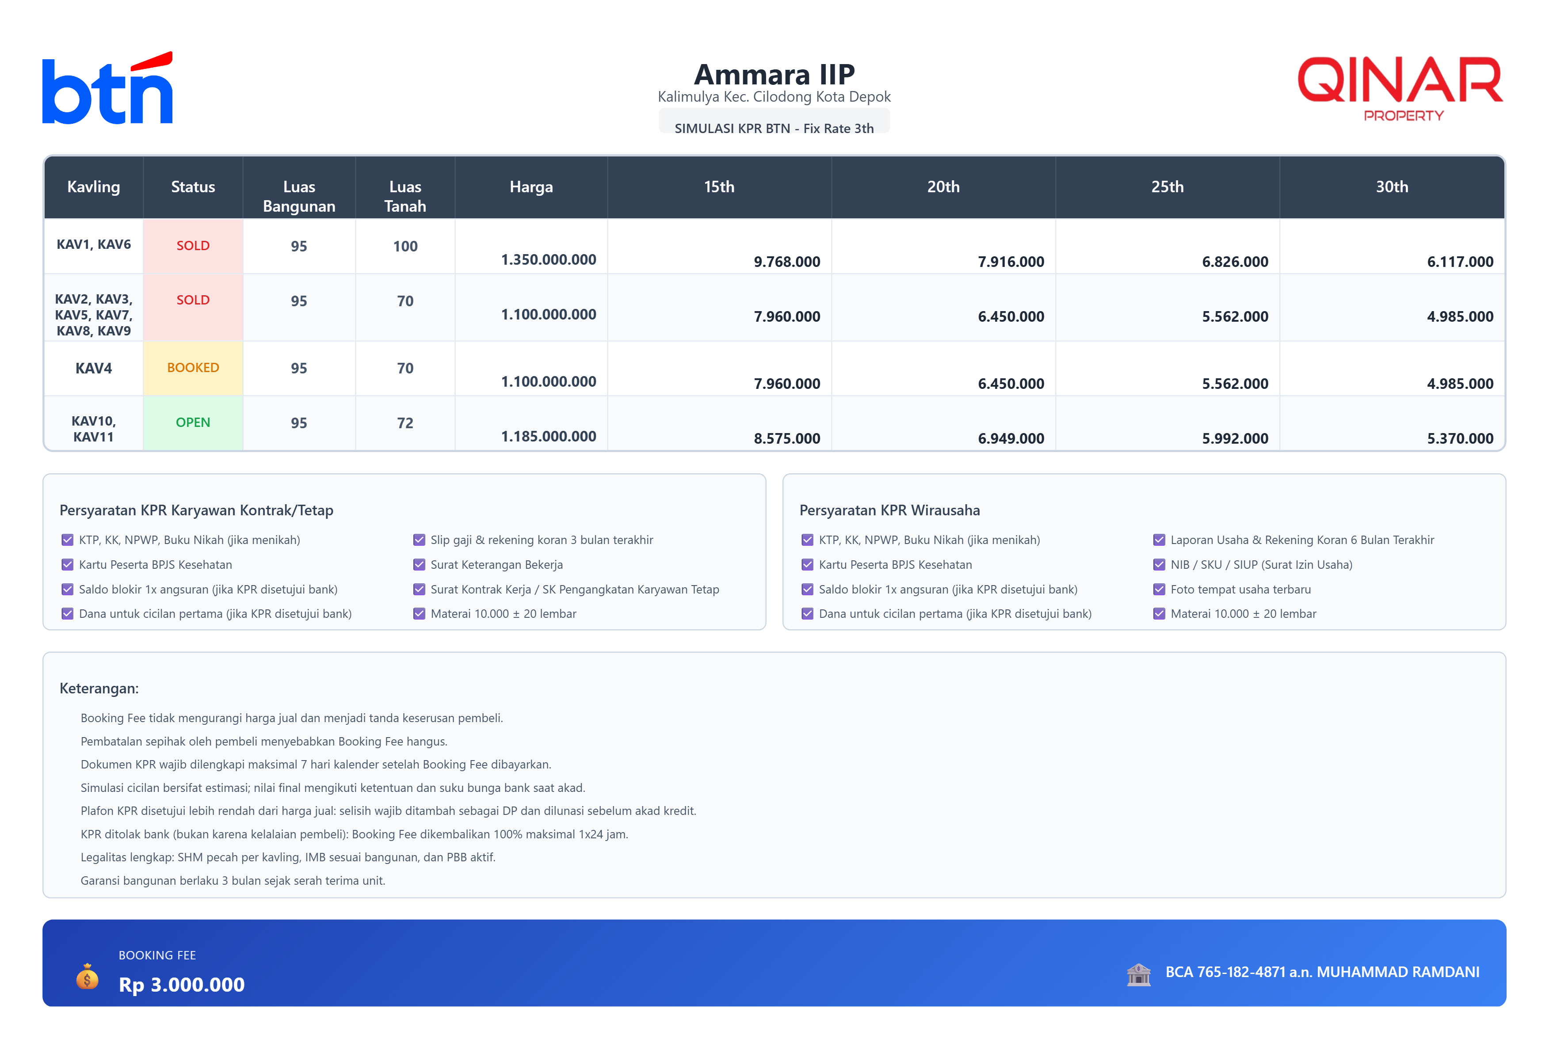Viewport: 1549px width, 1050px height.
Task: Toggle Kartu Peserta BPJS checkbox under Karyawan
Action: point(67,564)
